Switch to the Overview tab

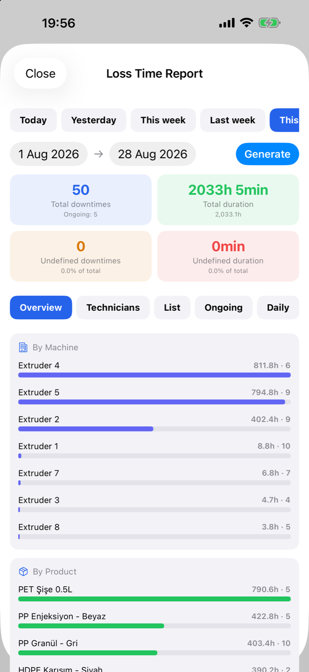click(x=41, y=307)
